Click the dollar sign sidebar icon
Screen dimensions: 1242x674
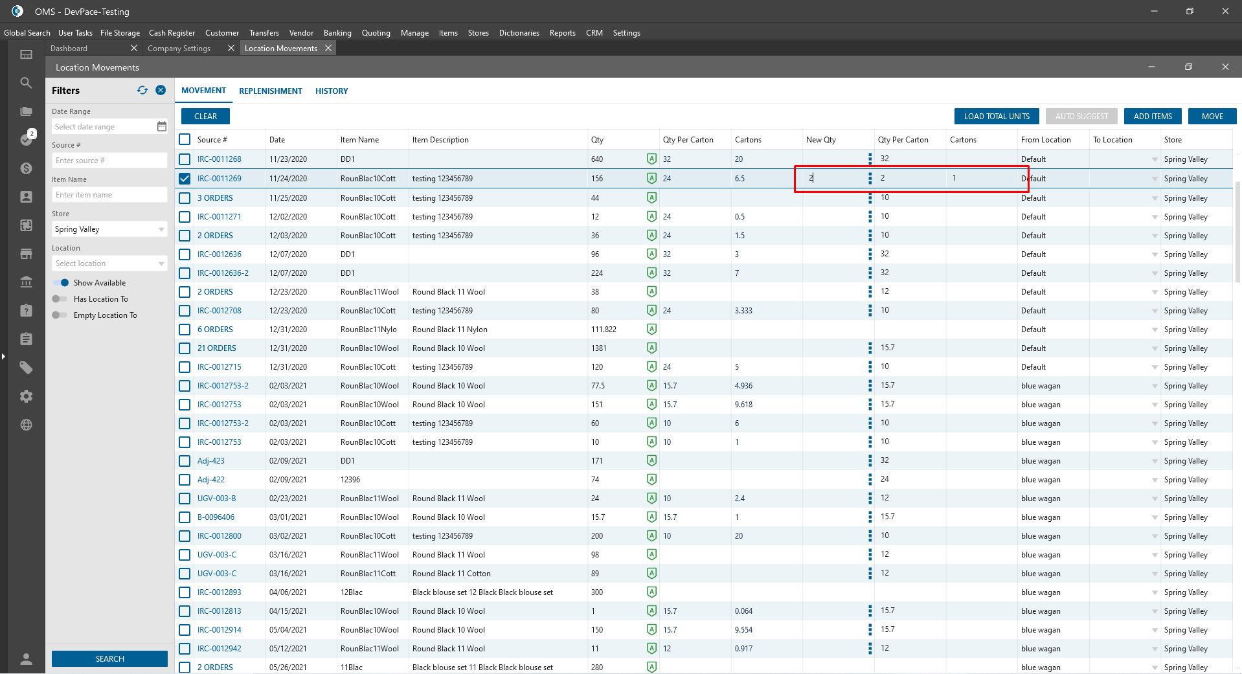(26, 168)
